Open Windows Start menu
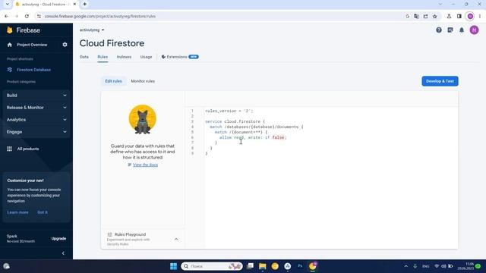486x273 pixels. [174, 266]
